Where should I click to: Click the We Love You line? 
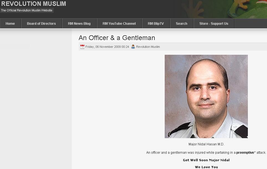(206, 167)
